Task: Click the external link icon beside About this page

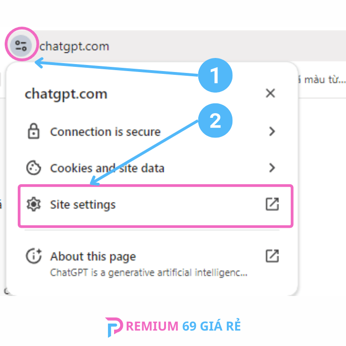Action: coord(272,256)
